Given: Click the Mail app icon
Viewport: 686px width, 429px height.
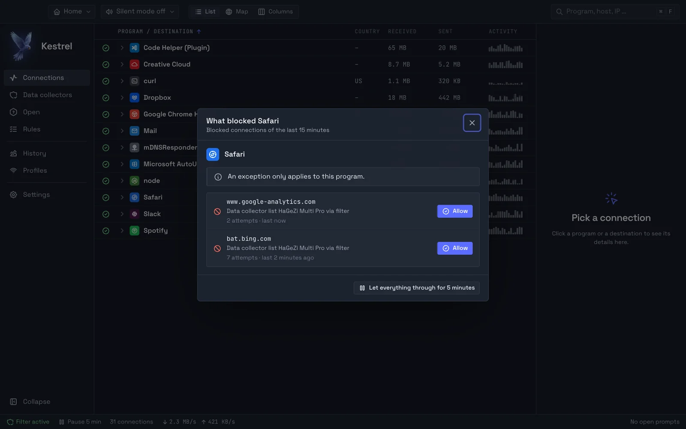Looking at the screenshot, I should [x=135, y=131].
